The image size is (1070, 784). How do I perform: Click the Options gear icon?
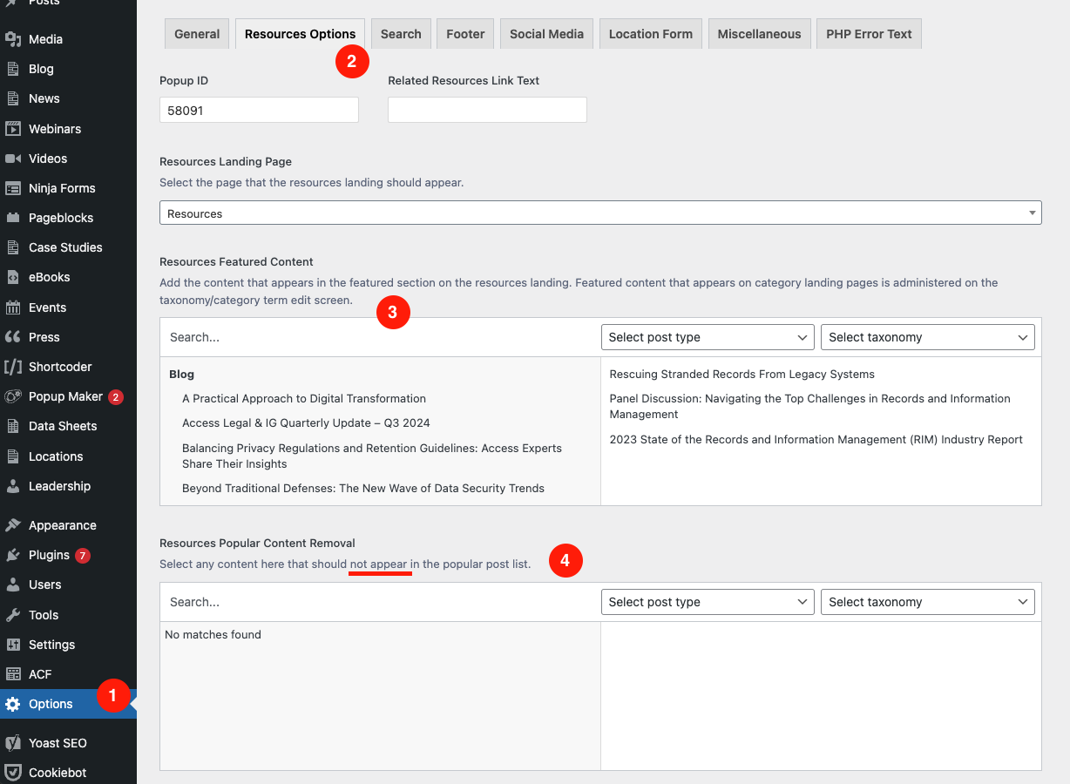(x=13, y=704)
